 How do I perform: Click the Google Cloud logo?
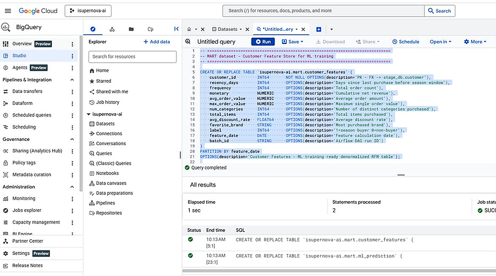click(x=38, y=11)
